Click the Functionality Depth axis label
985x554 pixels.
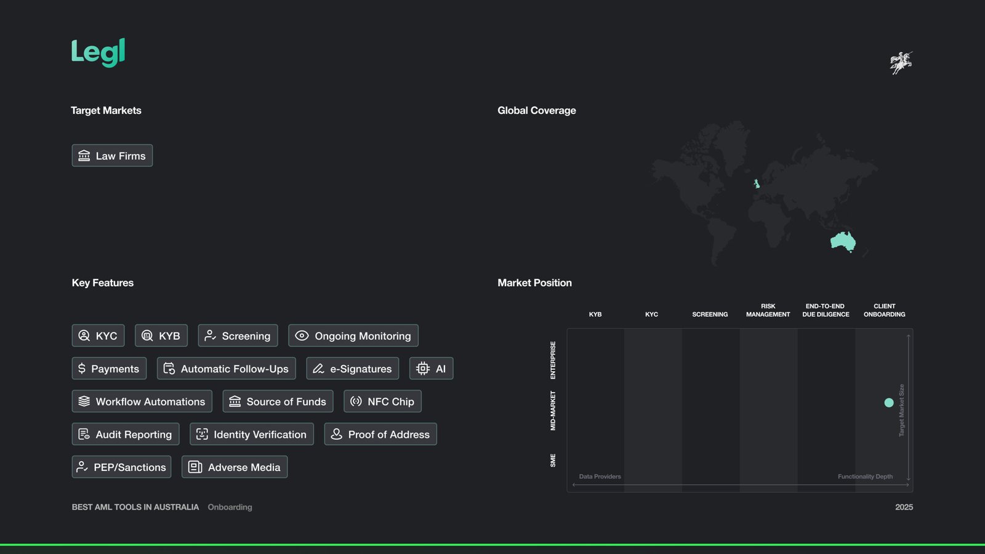pyautogui.click(x=865, y=476)
